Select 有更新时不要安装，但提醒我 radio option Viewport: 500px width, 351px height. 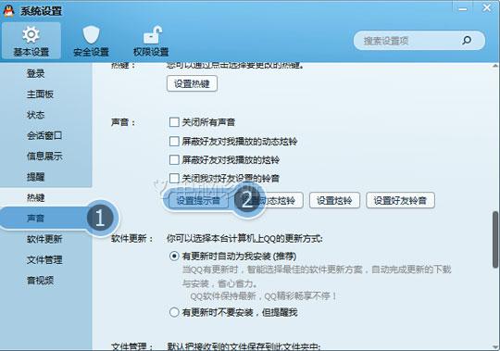(x=174, y=312)
